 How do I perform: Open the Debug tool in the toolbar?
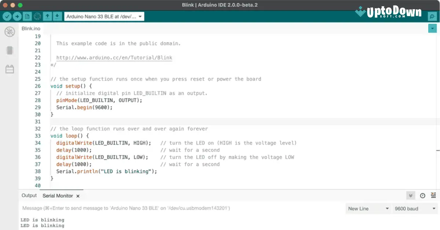[x=37, y=16]
